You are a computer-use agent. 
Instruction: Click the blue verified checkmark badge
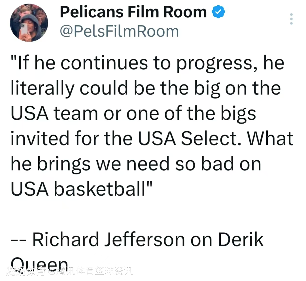click(x=218, y=12)
